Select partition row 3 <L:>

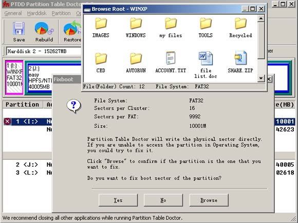coord(28,173)
